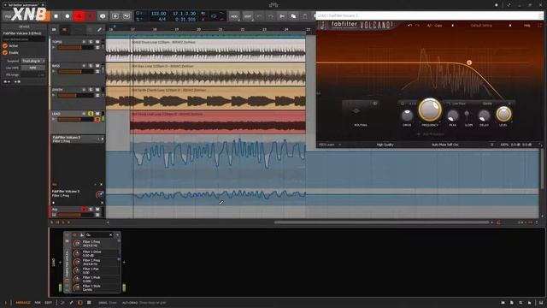Viewport: 547px width, 308px height.
Task: Unsolo the LEAD track
Action: (91, 114)
